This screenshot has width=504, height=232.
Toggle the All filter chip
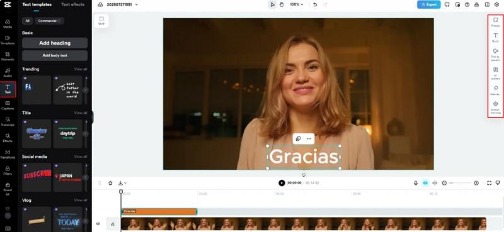[27, 21]
